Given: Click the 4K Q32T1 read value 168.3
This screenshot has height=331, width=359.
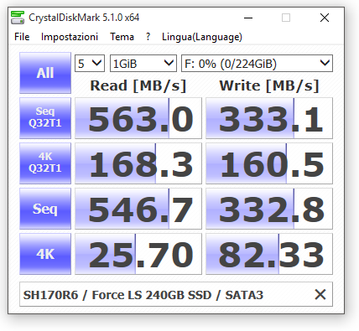Looking at the screenshot, I should pyautogui.click(x=138, y=163).
